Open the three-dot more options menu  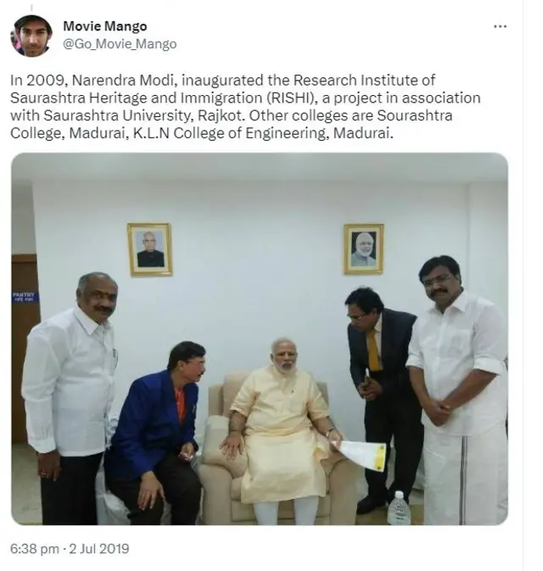tap(500, 26)
